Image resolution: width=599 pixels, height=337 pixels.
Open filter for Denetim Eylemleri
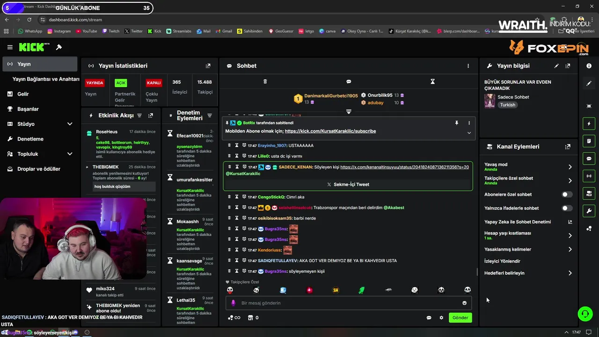(x=209, y=116)
